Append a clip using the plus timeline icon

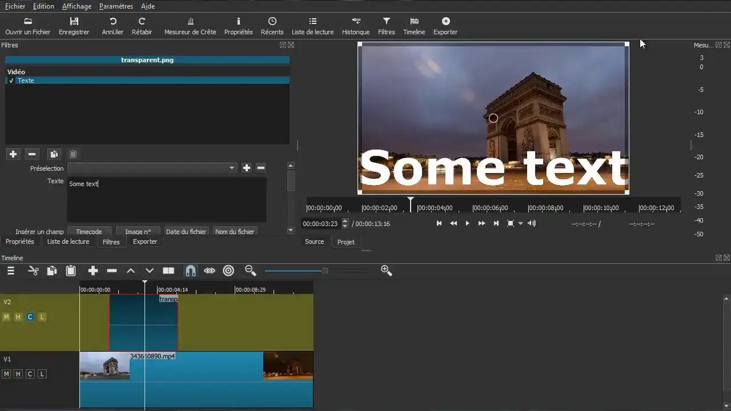[x=93, y=271]
